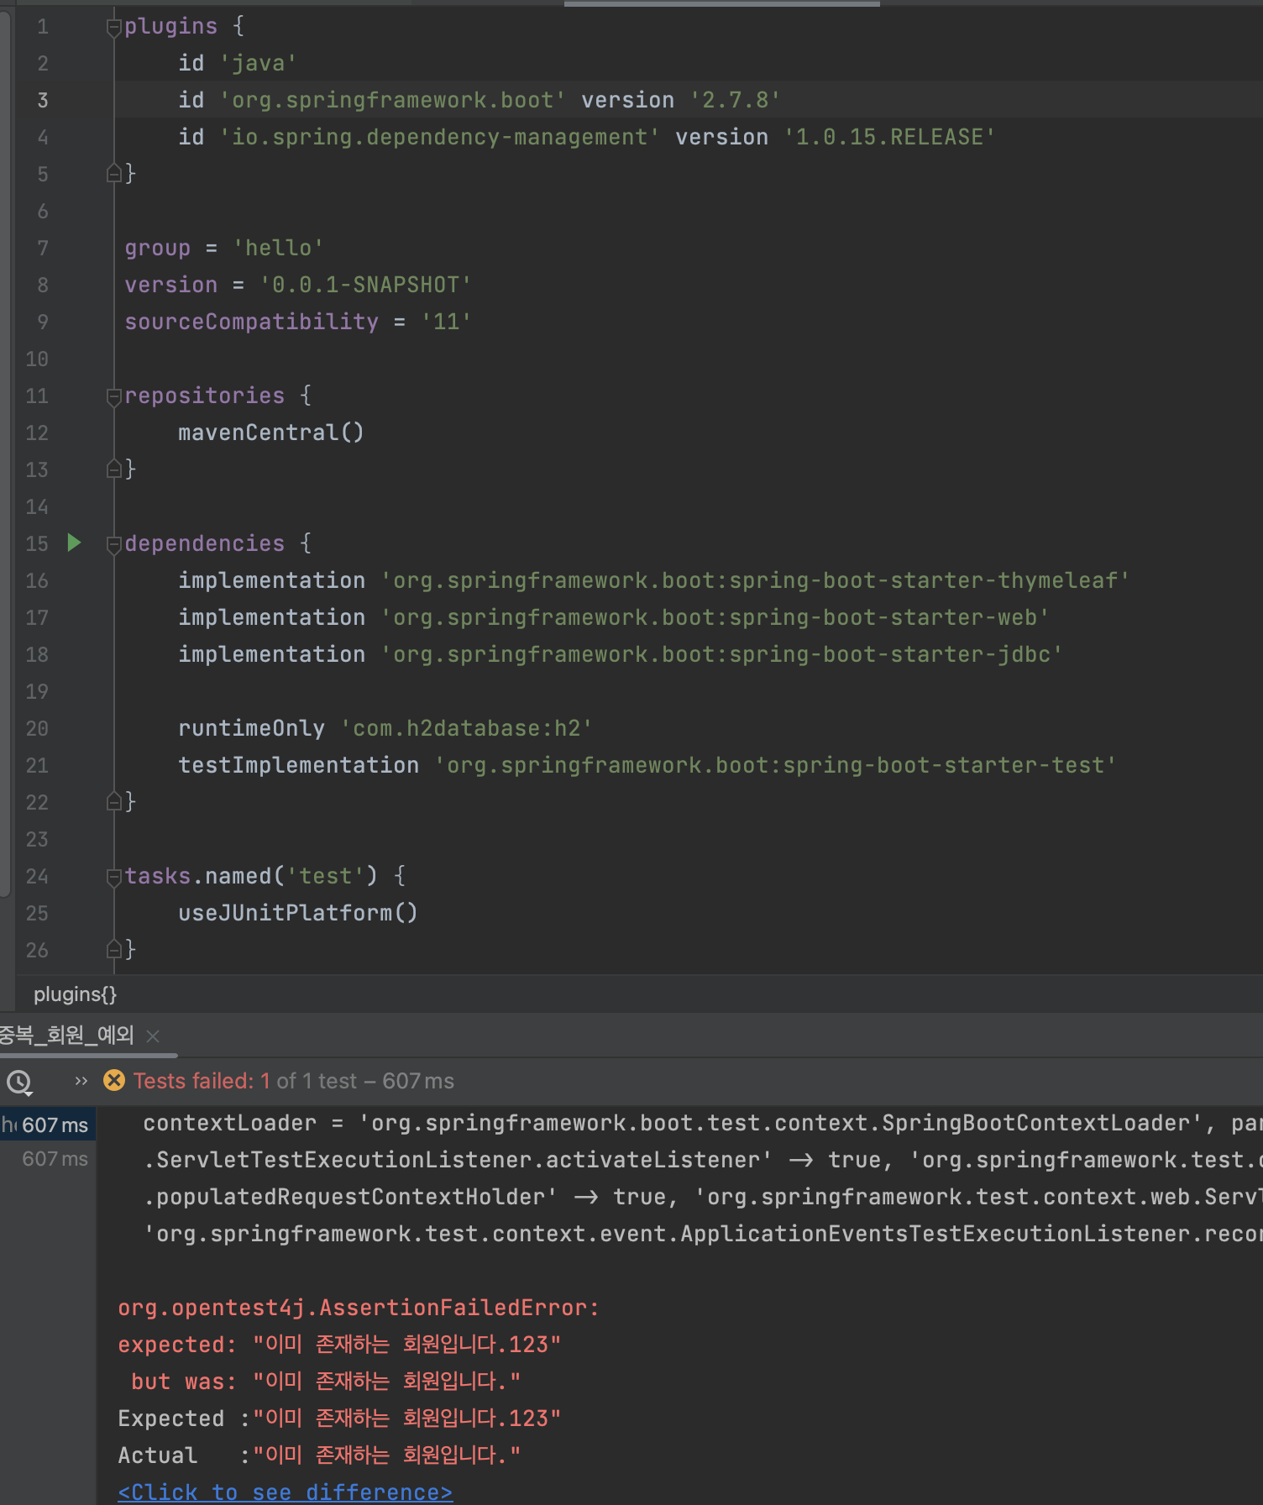Click the 'Actual' console output line
Viewport: 1263px width, 1505px height.
pos(319,1455)
